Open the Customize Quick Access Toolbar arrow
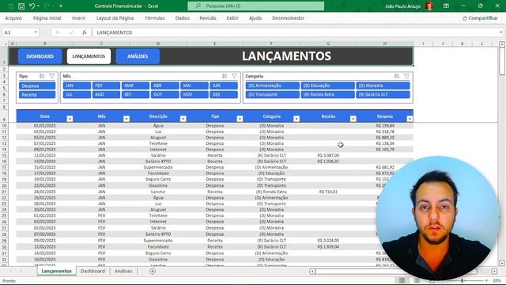The height and width of the screenshot is (285, 506). 61,6
